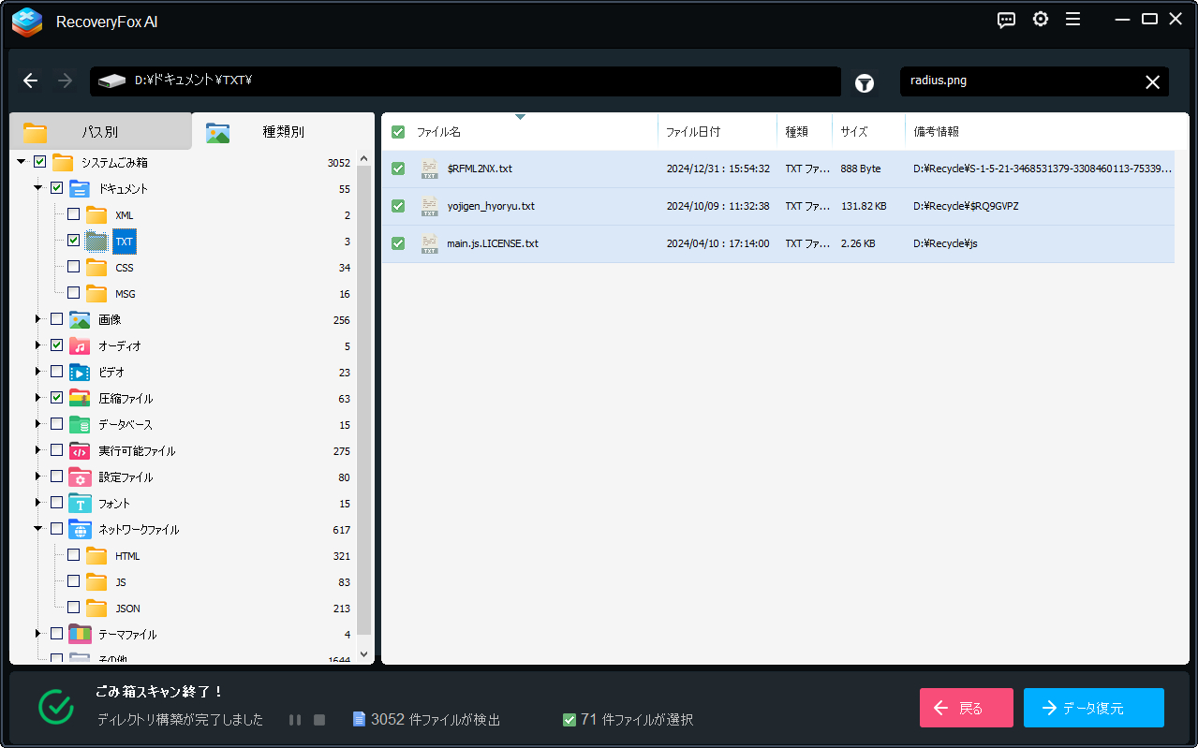
Task: Select the オーディオ music icon
Action: 80,345
